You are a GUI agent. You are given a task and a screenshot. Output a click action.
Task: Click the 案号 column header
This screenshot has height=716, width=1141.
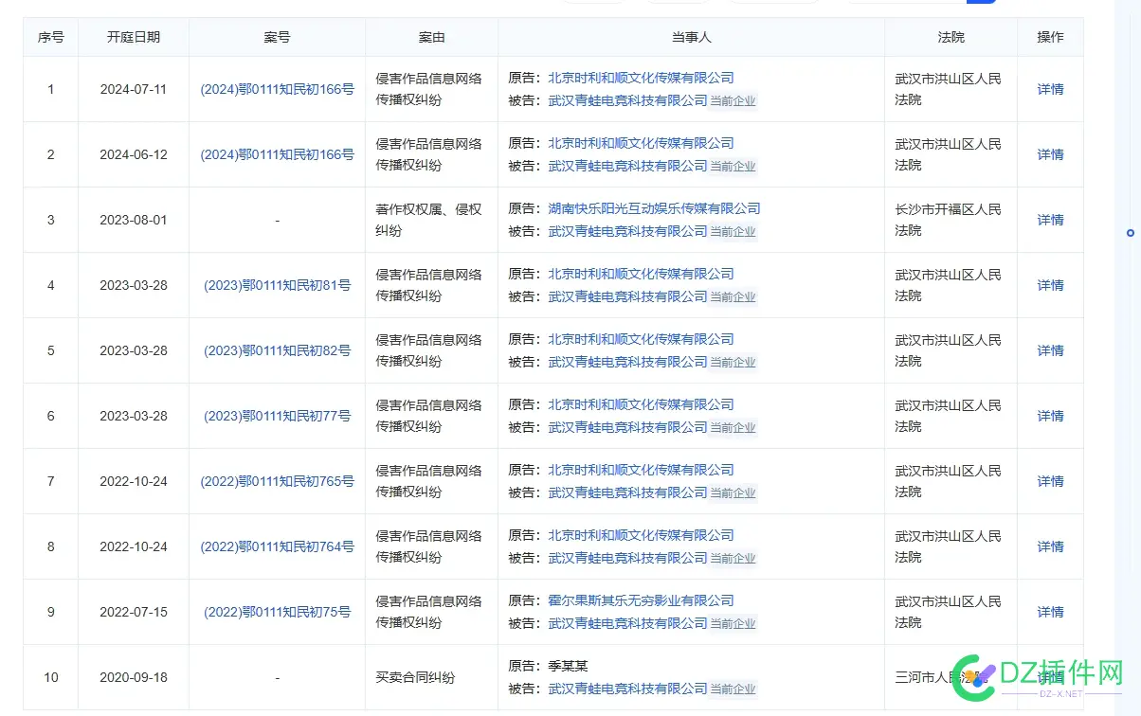click(276, 37)
